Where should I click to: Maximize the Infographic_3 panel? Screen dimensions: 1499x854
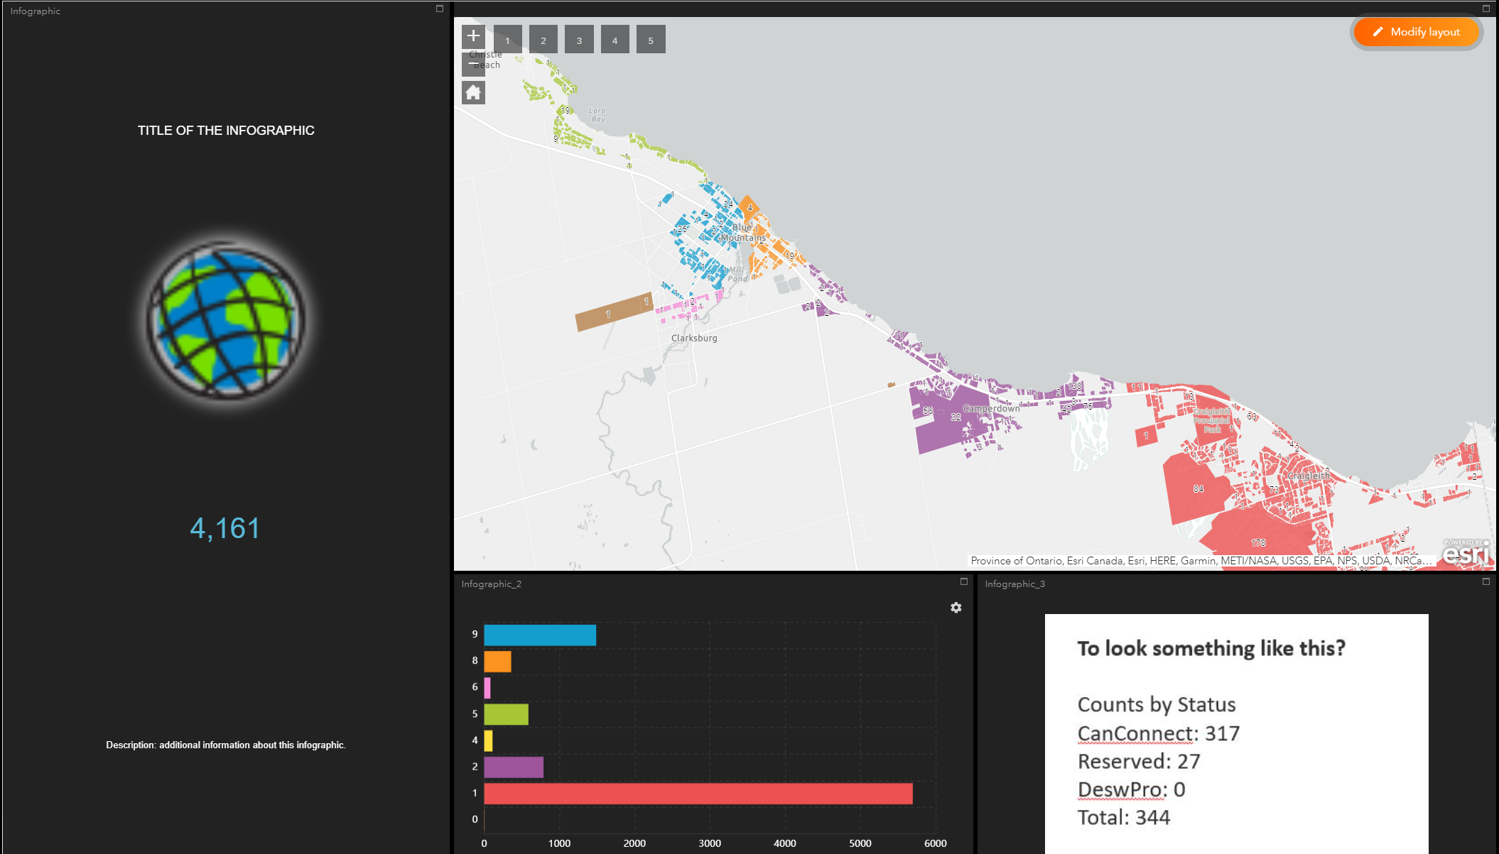1486,581
